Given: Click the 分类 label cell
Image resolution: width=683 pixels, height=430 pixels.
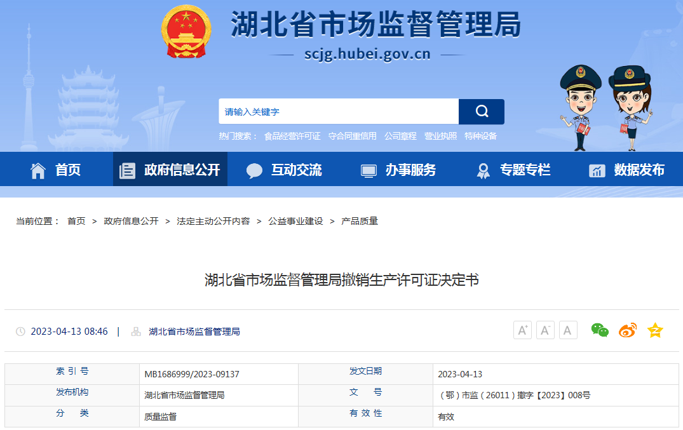Looking at the screenshot, I should pos(72,417).
